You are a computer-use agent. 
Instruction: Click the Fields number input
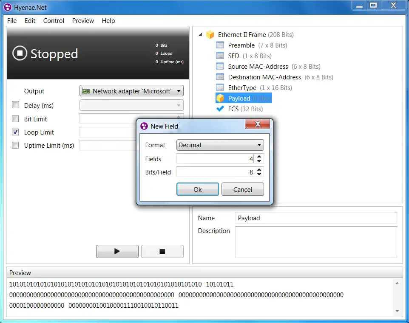pyautogui.click(x=216, y=159)
